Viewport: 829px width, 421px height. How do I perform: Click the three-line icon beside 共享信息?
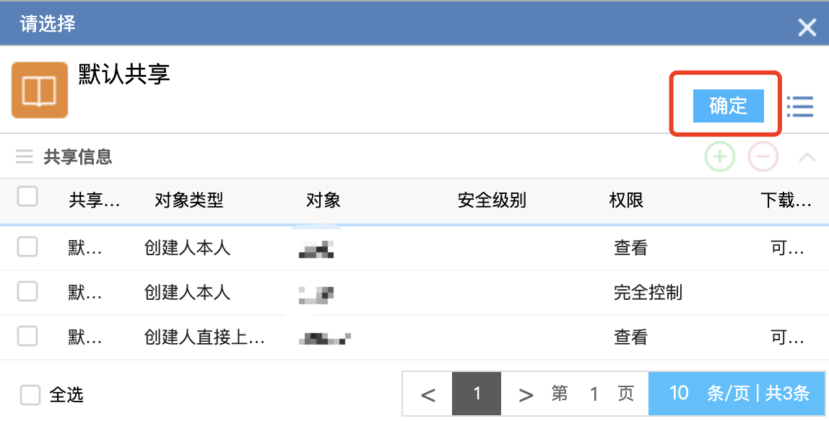point(25,156)
